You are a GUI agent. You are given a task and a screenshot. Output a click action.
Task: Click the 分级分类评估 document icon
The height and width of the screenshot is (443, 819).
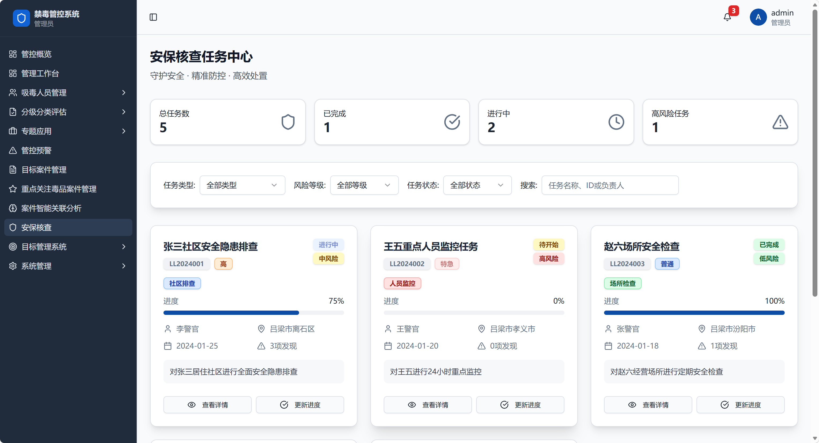click(x=13, y=112)
